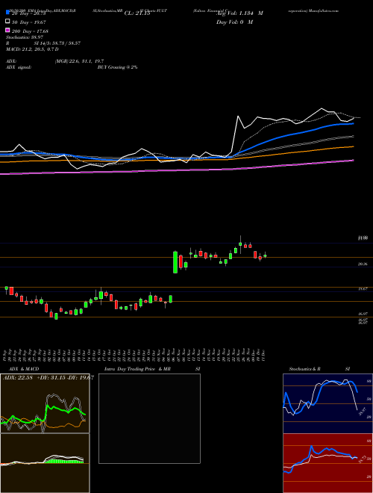Screen dimensions: 373x493
Task: Click the 19.67 price axis label
Action: [x=363, y=288]
